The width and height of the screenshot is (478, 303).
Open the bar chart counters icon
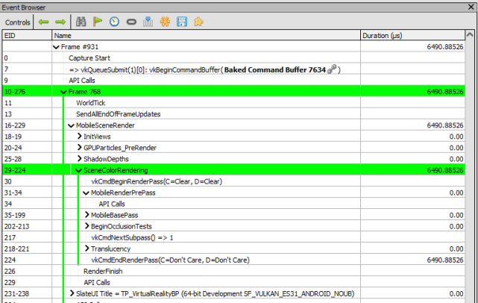(x=148, y=22)
